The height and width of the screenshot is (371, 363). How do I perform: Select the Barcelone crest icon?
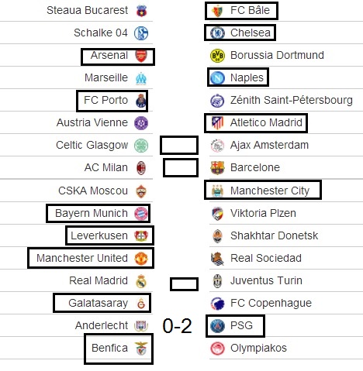217,168
